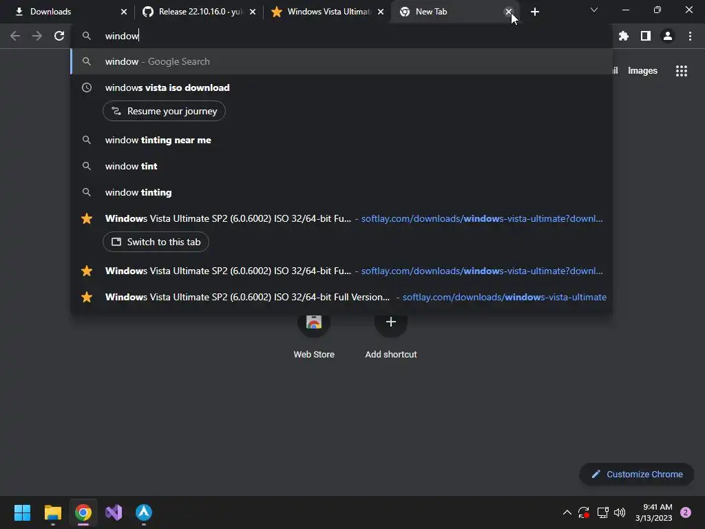
Task: Reload the page with the refresh icon
Action: click(x=59, y=36)
